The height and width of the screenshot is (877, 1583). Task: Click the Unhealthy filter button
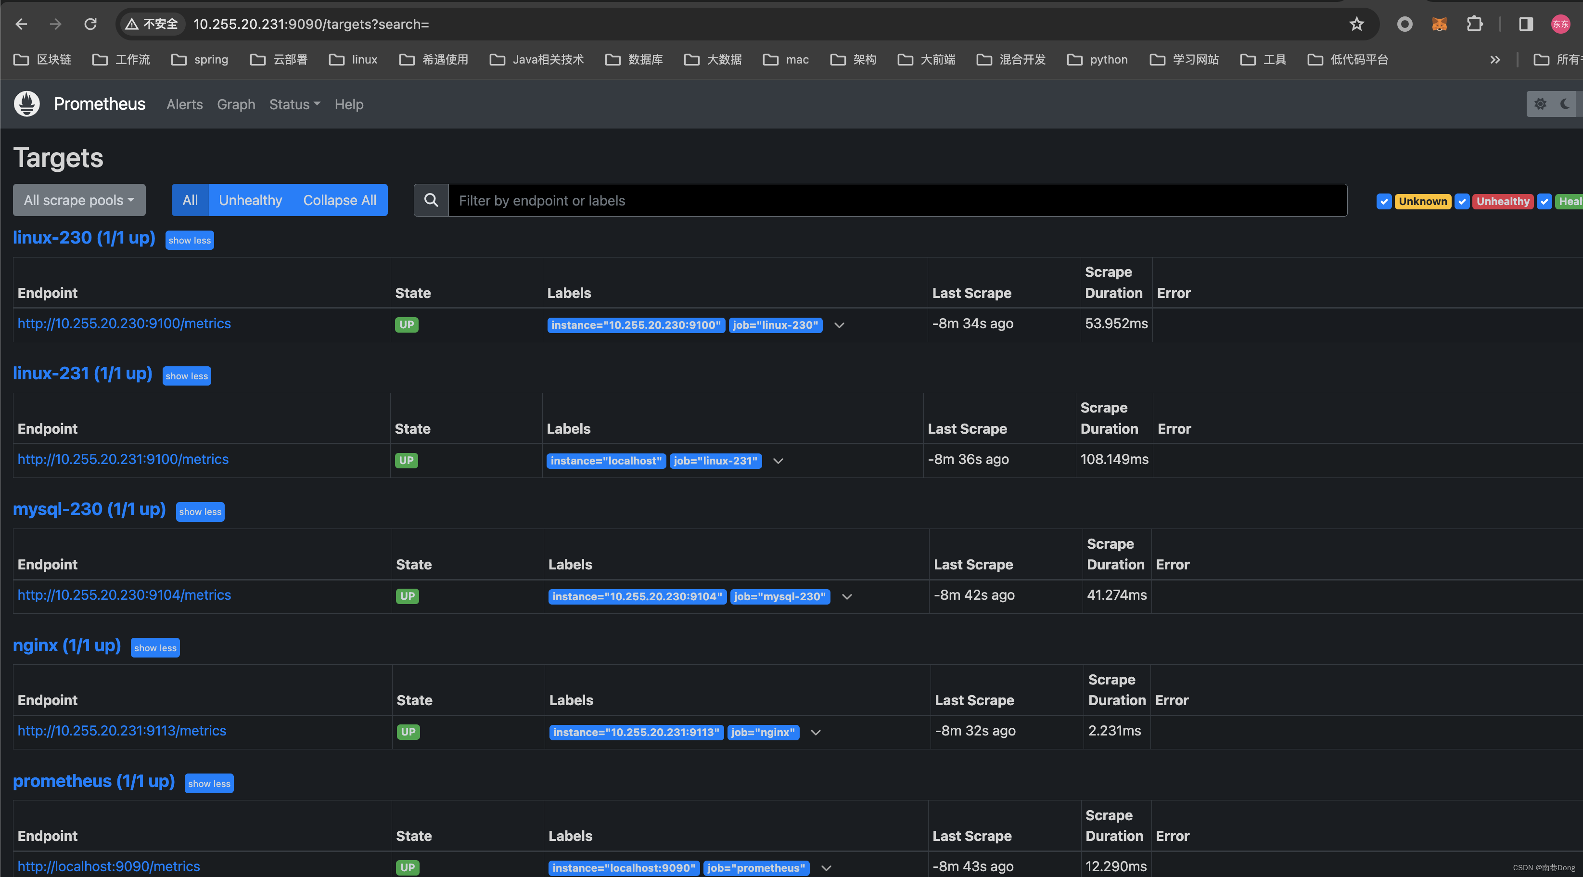[250, 200]
